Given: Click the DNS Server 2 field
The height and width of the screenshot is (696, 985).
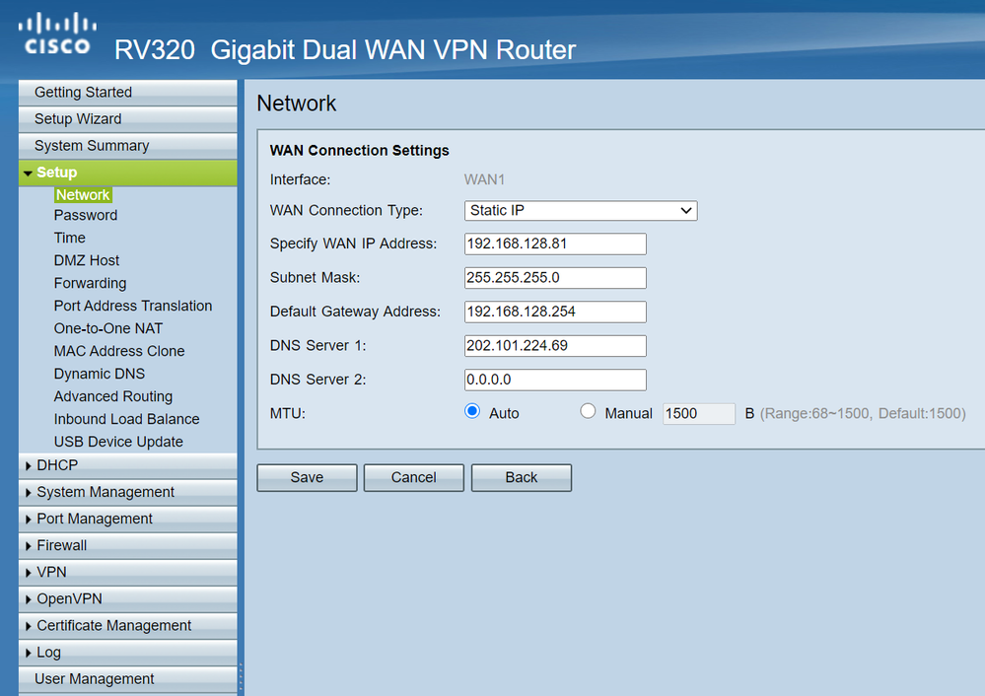Looking at the screenshot, I should pyautogui.click(x=555, y=380).
